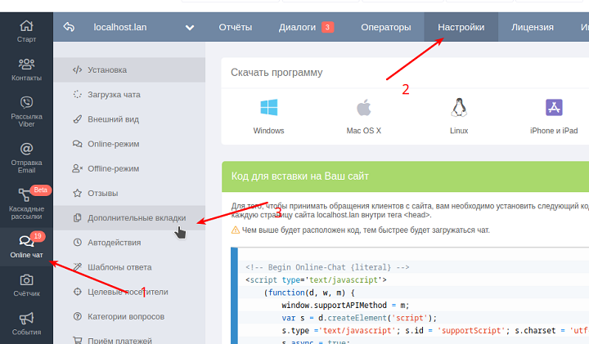Open Целевые посетители settings item
Screen dimensions: 589x344
(129, 292)
